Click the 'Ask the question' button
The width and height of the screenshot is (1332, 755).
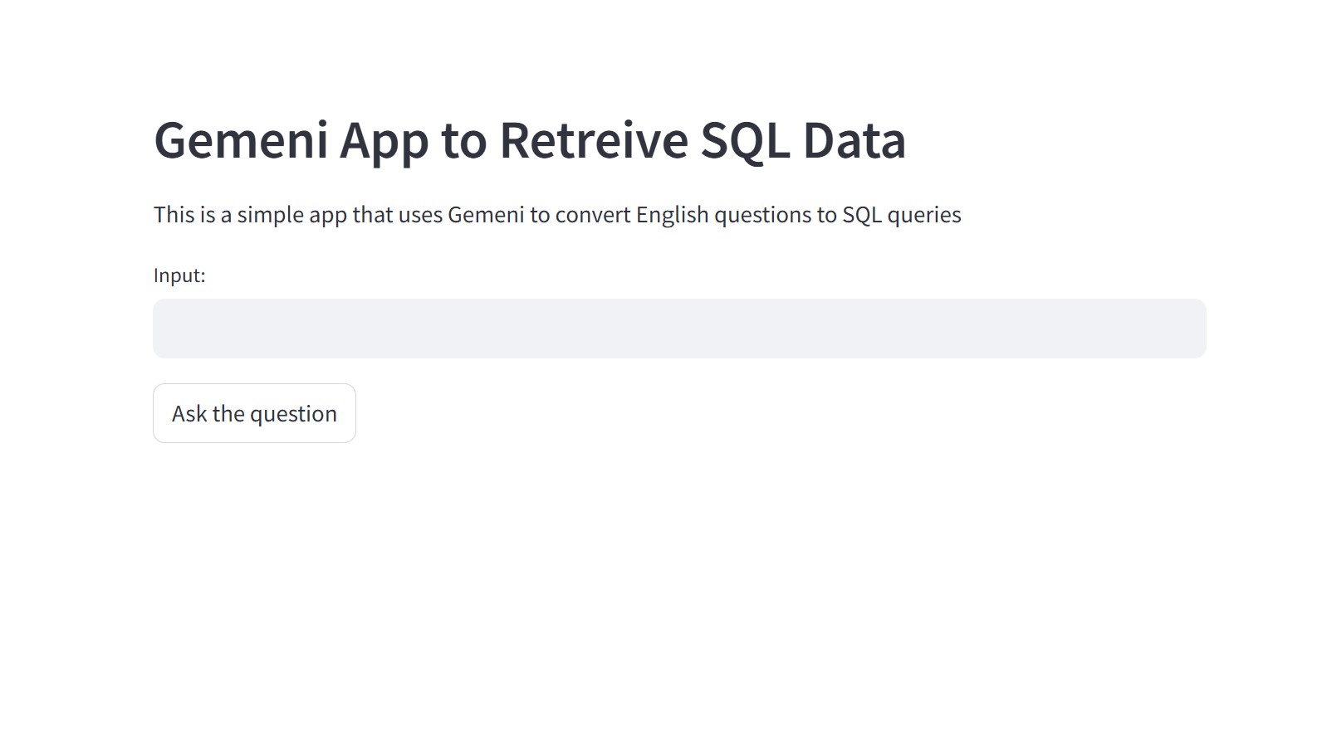pyautogui.click(x=254, y=413)
